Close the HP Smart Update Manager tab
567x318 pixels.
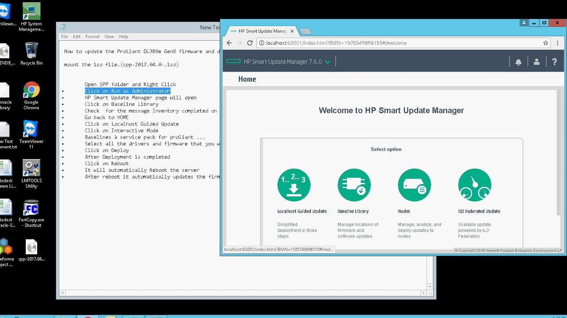[x=292, y=31]
